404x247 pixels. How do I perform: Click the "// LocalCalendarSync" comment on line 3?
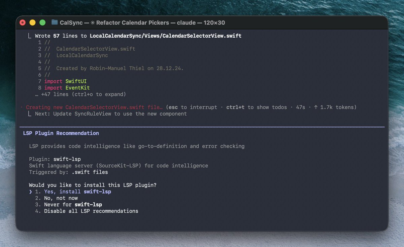pyautogui.click(x=76, y=55)
